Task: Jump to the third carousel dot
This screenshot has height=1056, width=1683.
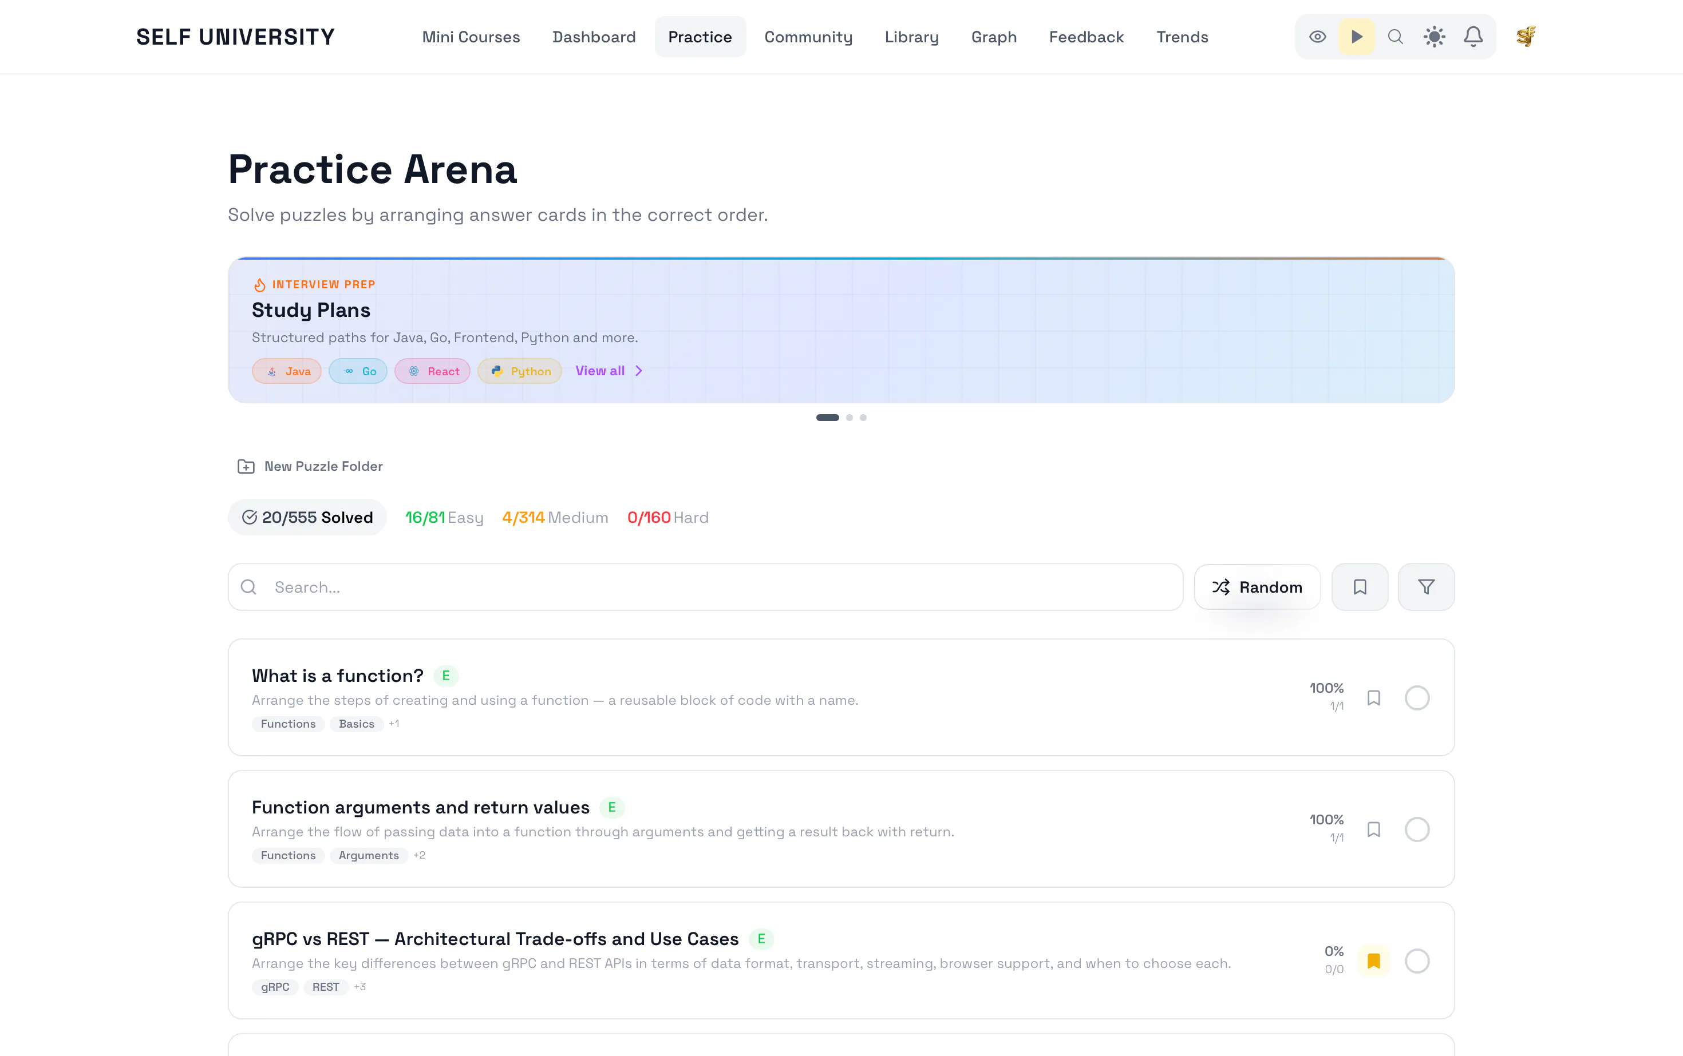Action: coord(863,418)
